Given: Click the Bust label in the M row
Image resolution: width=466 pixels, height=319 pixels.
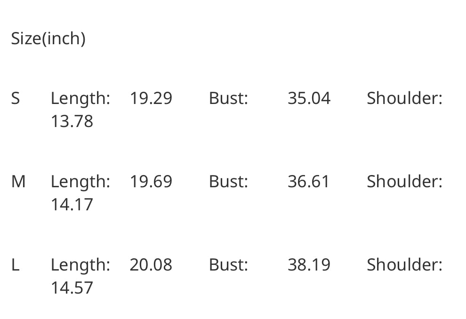Looking at the screenshot, I should pyautogui.click(x=228, y=182).
